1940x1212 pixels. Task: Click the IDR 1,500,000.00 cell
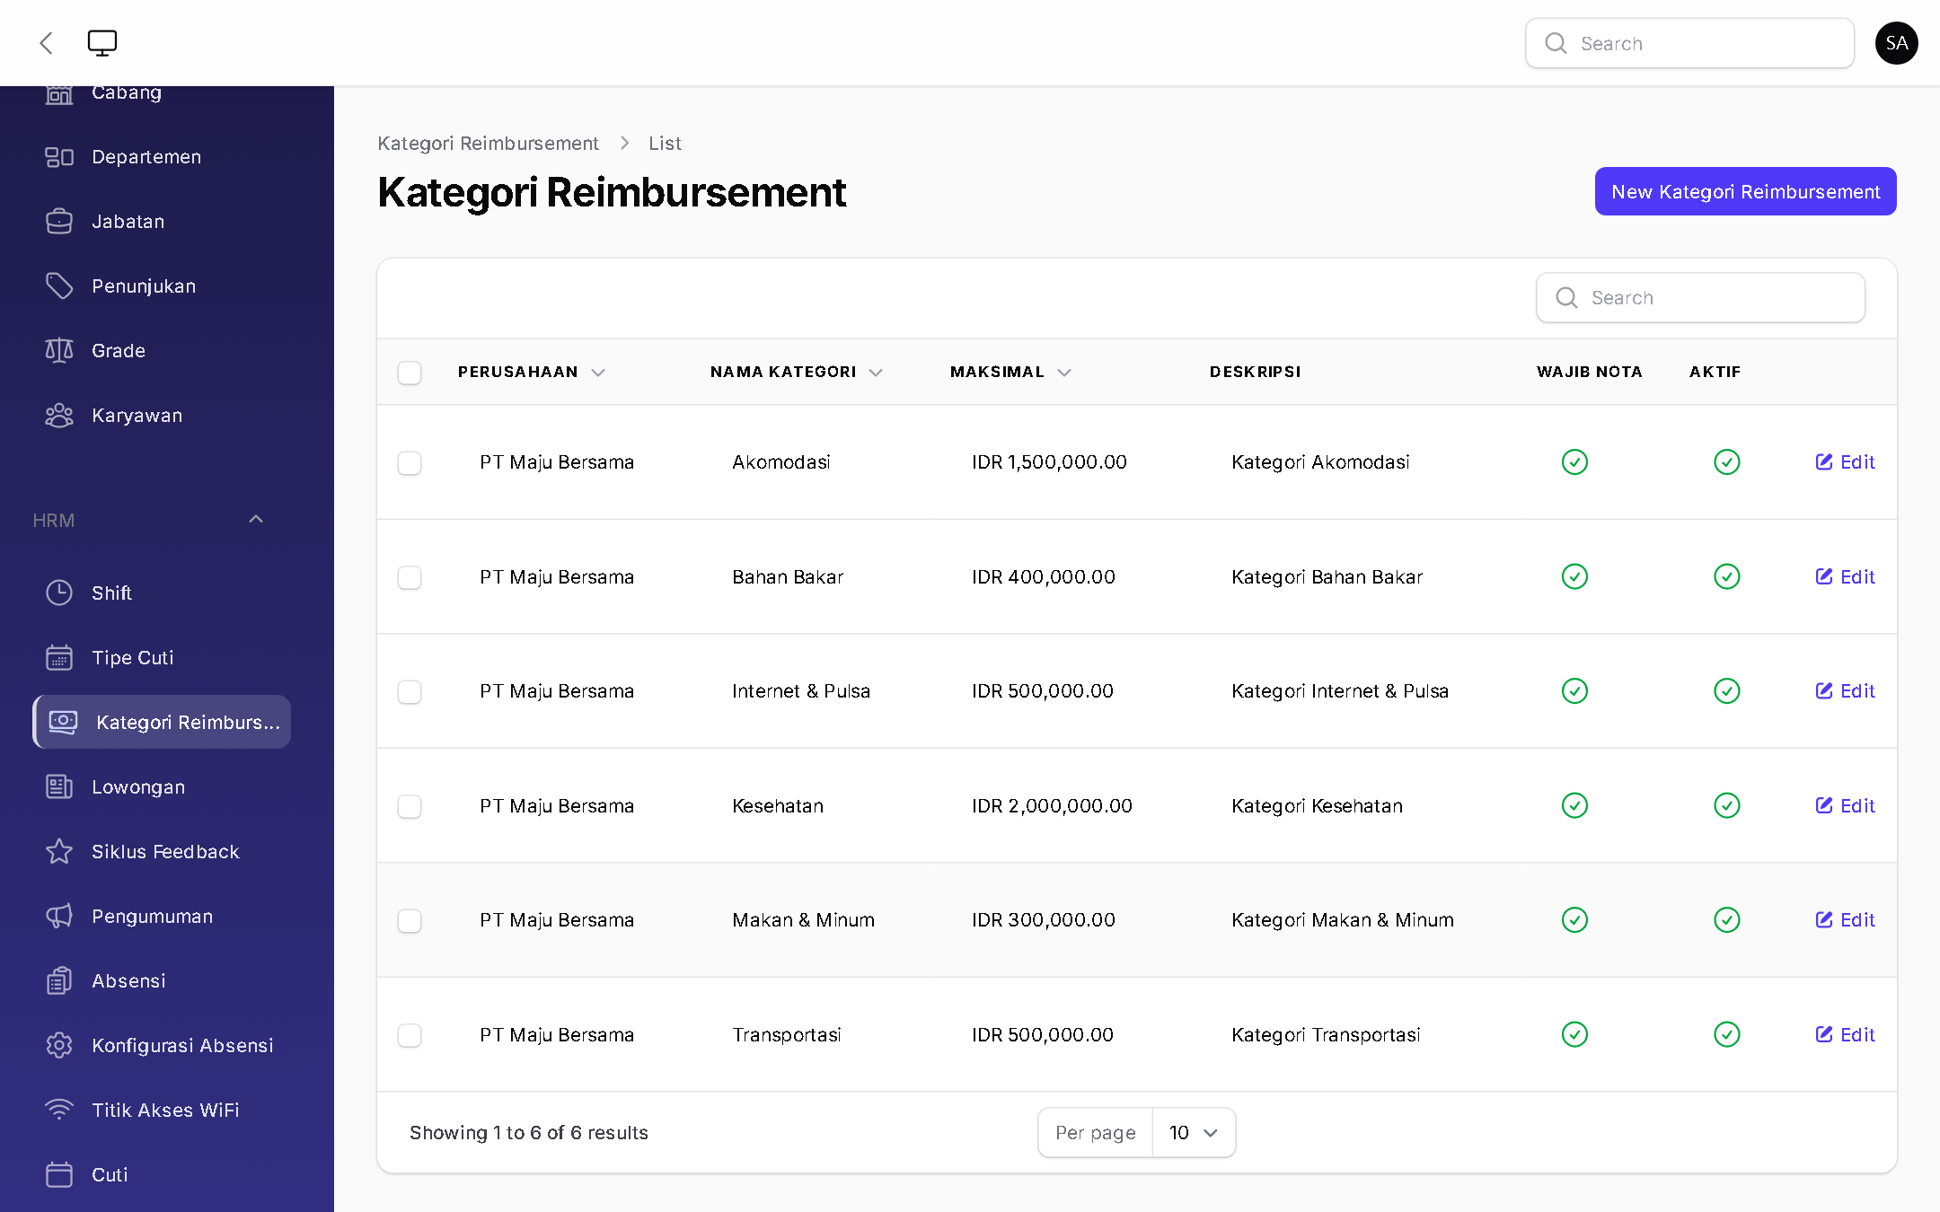[x=1049, y=462]
